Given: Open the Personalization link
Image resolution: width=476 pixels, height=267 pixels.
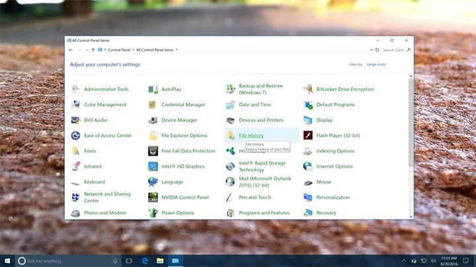Looking at the screenshot, I should 333,197.
